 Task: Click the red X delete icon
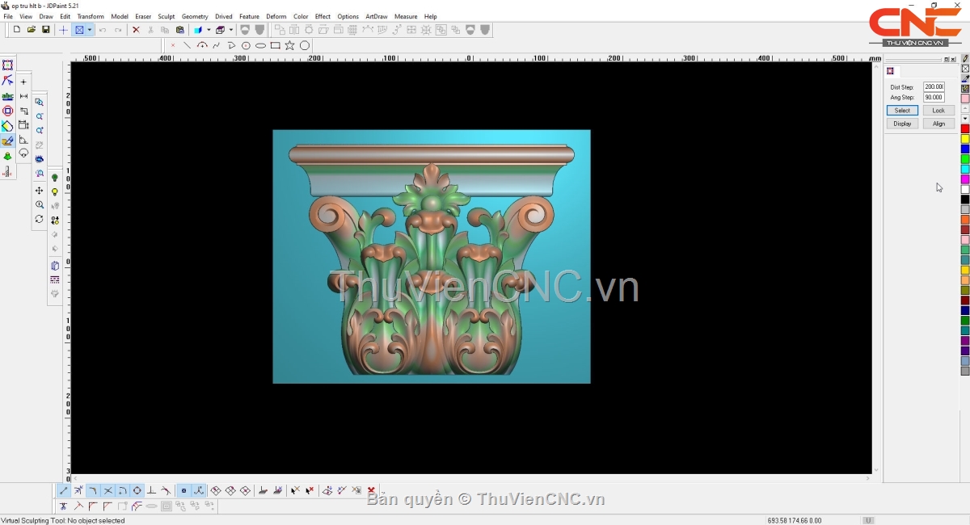pyautogui.click(x=136, y=30)
